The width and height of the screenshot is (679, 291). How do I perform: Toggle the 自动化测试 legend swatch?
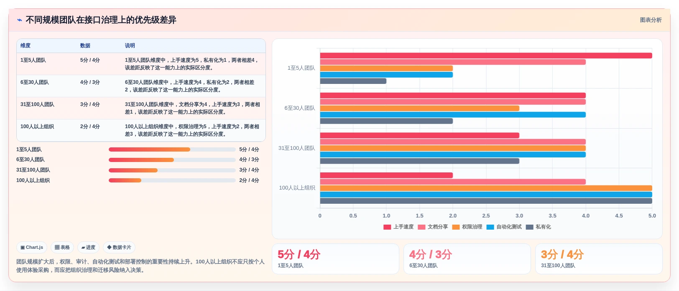coord(490,227)
